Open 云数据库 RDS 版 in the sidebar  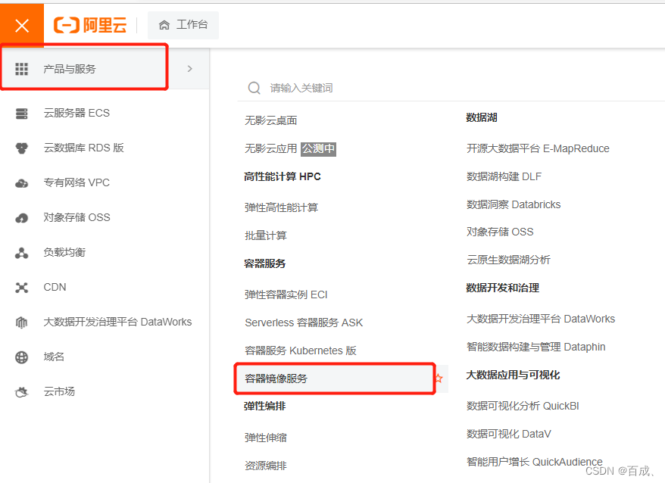(83, 148)
